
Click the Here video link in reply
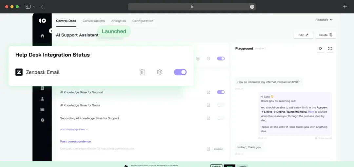click(x=311, y=112)
